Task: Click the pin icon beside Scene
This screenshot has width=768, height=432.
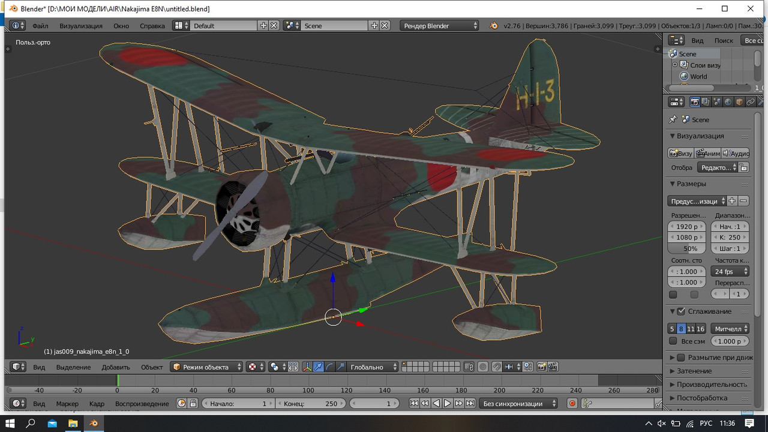Action: 673,120
